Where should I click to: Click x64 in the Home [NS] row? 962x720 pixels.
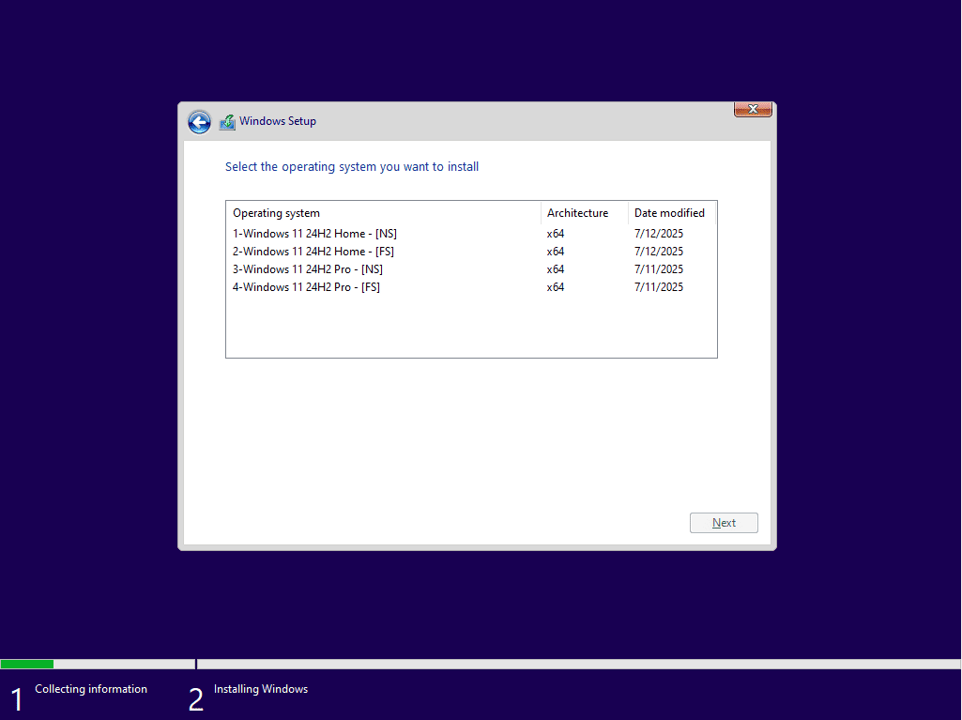556,234
